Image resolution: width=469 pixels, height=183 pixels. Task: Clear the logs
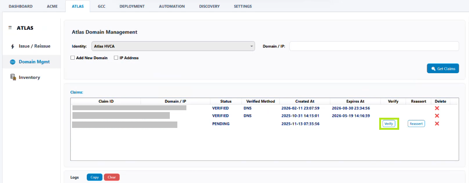click(x=112, y=177)
